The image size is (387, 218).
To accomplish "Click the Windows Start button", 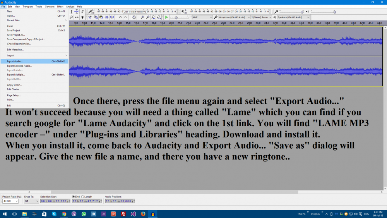I will 5,214.
